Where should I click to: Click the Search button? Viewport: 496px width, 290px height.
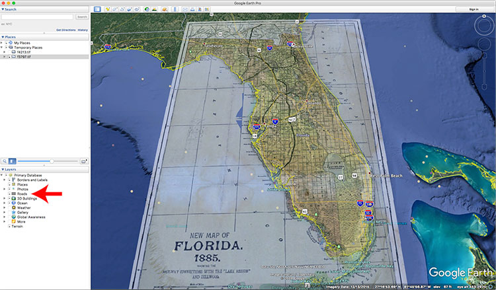click(x=82, y=17)
